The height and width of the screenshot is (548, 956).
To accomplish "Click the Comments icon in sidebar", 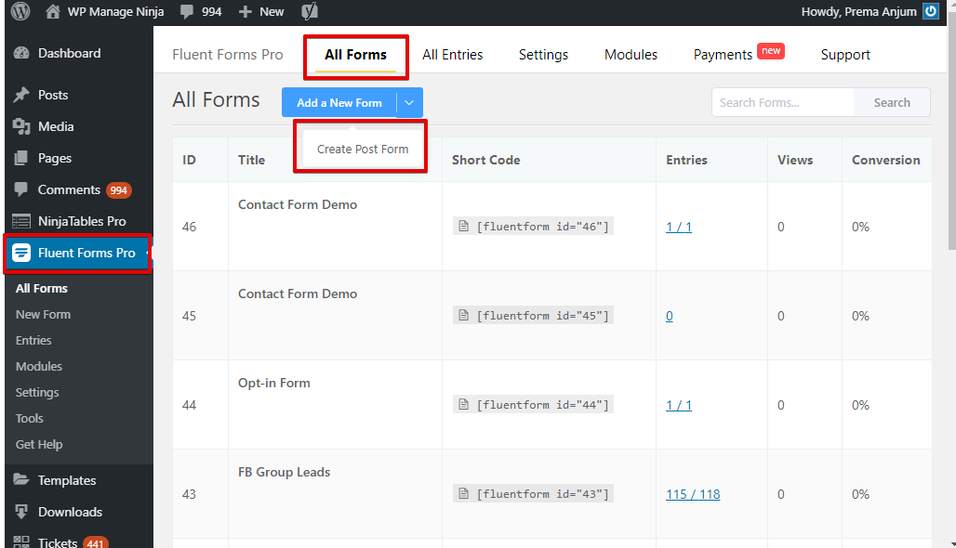I will pyautogui.click(x=21, y=189).
